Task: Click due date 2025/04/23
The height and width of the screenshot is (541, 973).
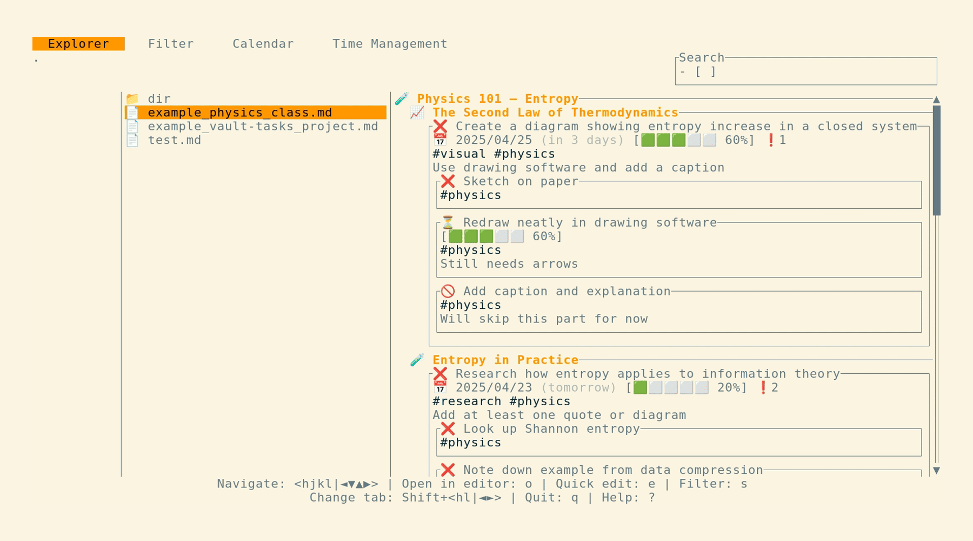Action: (494, 388)
